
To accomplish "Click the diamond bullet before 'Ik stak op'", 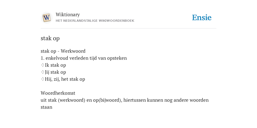I will point(43,65).
